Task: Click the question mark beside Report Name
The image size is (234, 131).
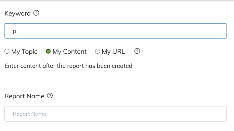Action: click(50, 96)
